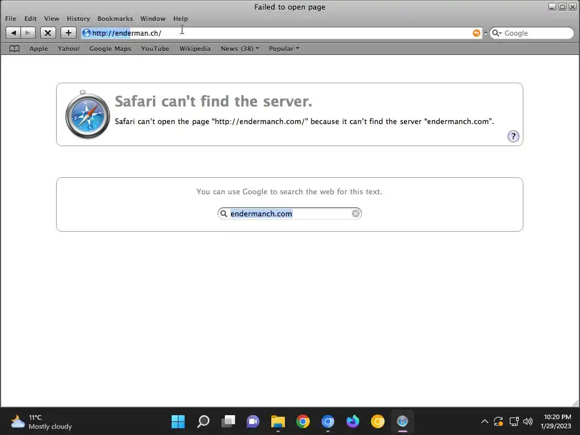Open the YouTube bookmark
580x435 pixels.
click(x=155, y=49)
